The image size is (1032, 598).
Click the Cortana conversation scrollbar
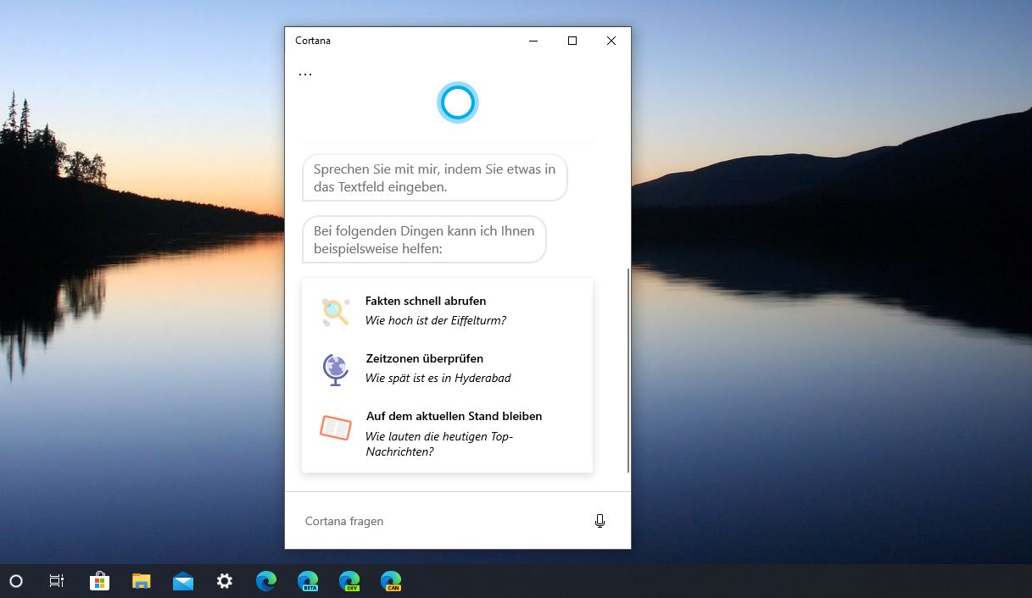click(628, 370)
